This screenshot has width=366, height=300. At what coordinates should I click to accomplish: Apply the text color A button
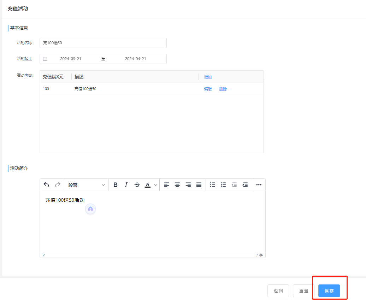[x=148, y=185]
